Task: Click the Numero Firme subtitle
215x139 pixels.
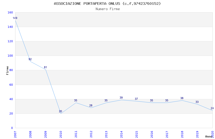Action: [x=107, y=9]
